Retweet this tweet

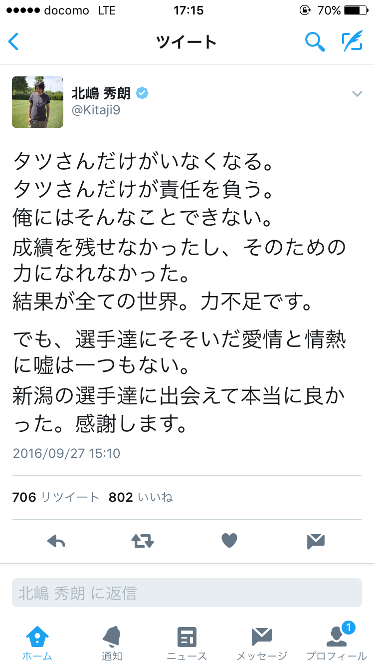click(x=143, y=541)
